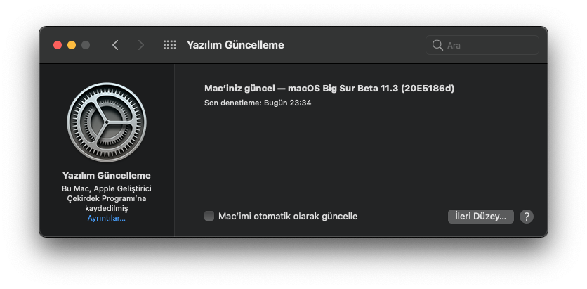Viewport: 587px width, 289px height.
Task: Click the Yazılım Güncelleme window title
Action: pos(235,45)
